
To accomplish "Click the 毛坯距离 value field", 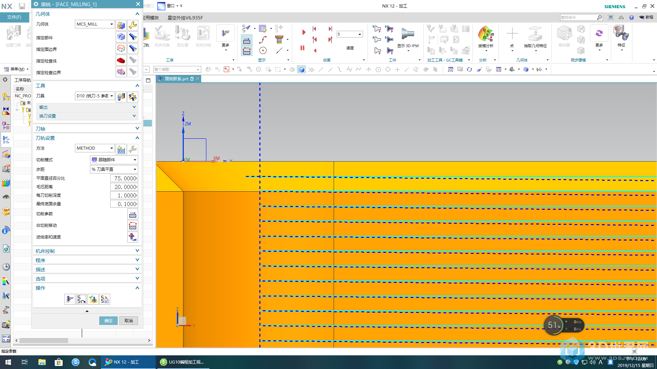I will [124, 187].
